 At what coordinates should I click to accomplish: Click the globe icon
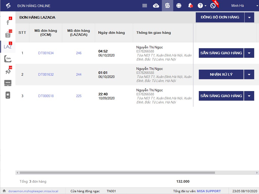pos(179,6)
